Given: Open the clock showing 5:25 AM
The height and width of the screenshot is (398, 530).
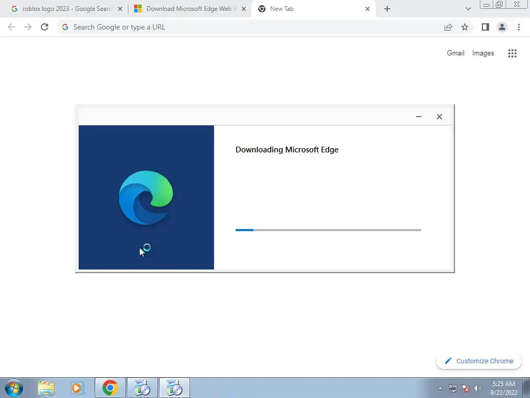Looking at the screenshot, I should click(x=504, y=388).
